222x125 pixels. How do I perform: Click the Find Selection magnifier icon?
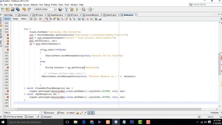(47, 19)
